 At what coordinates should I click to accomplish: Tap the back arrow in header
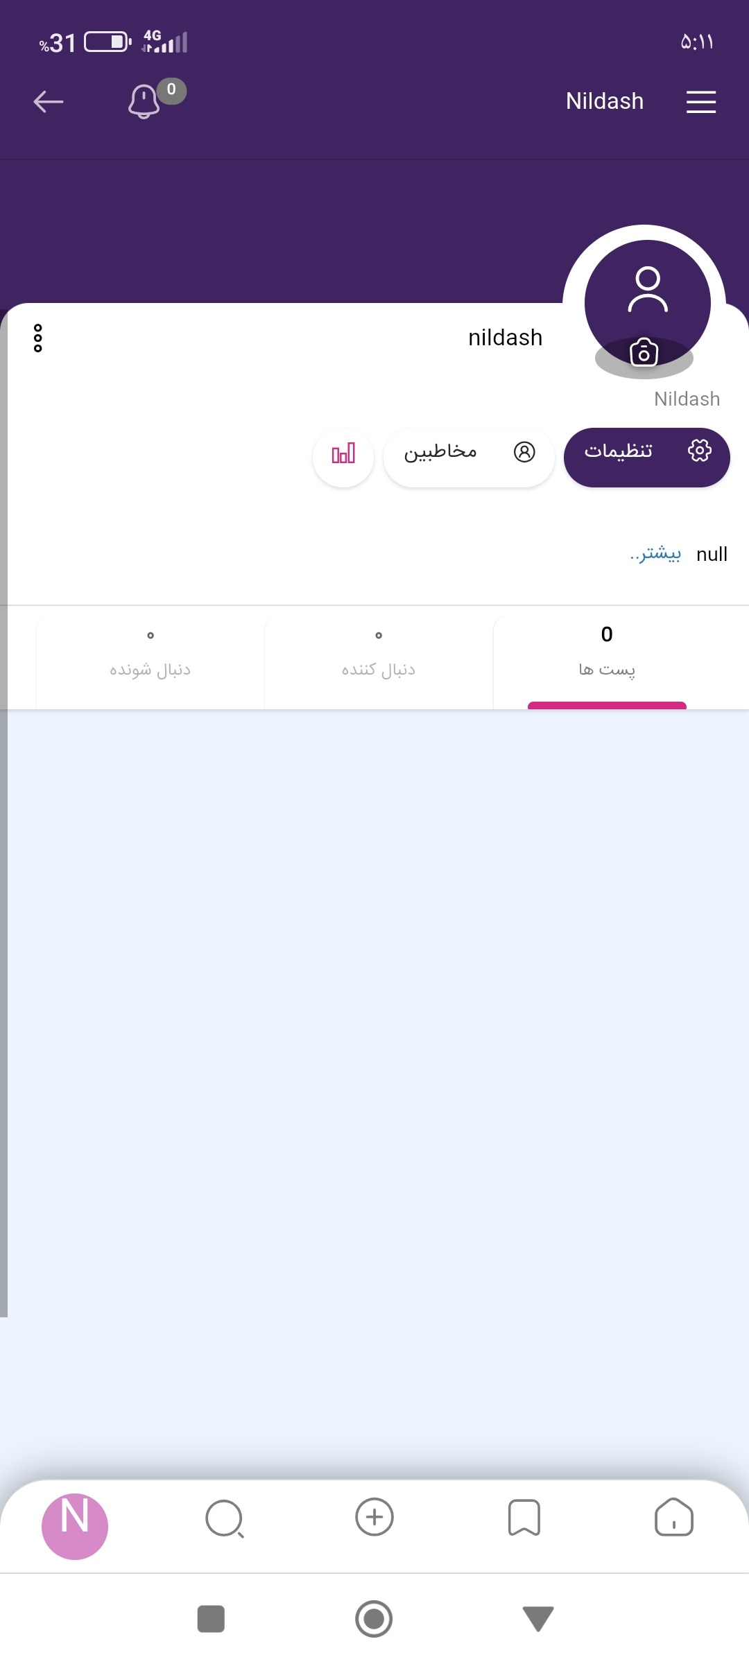coord(49,102)
